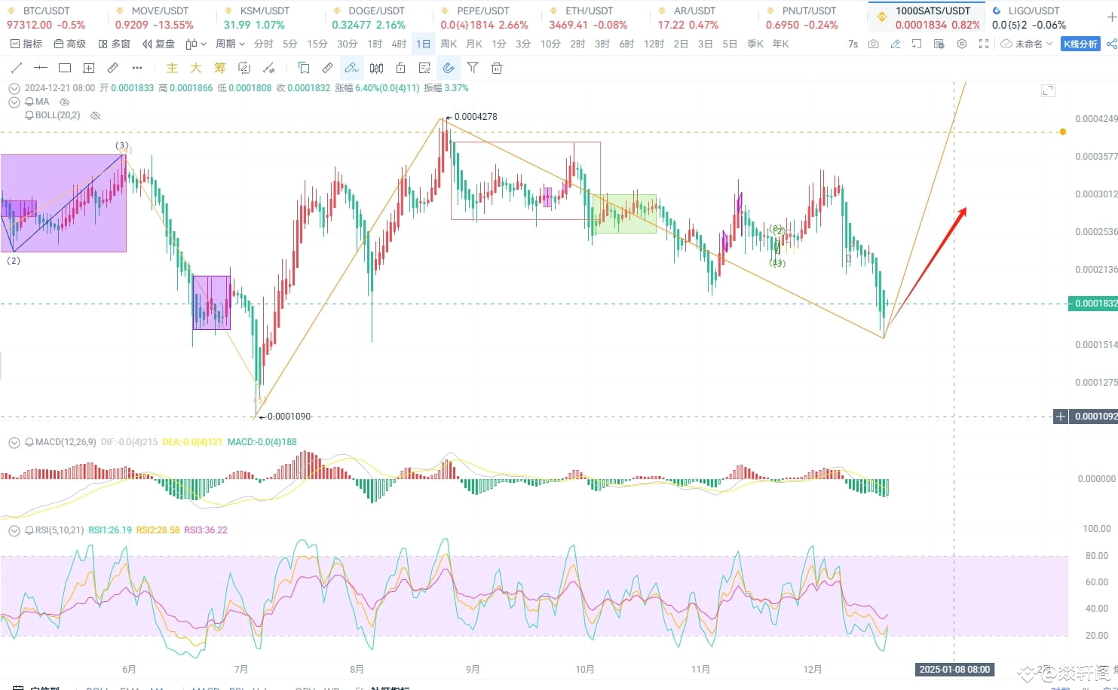The image size is (1118, 690).
Task: Take a snapshot using the camera icon
Action: [873, 44]
